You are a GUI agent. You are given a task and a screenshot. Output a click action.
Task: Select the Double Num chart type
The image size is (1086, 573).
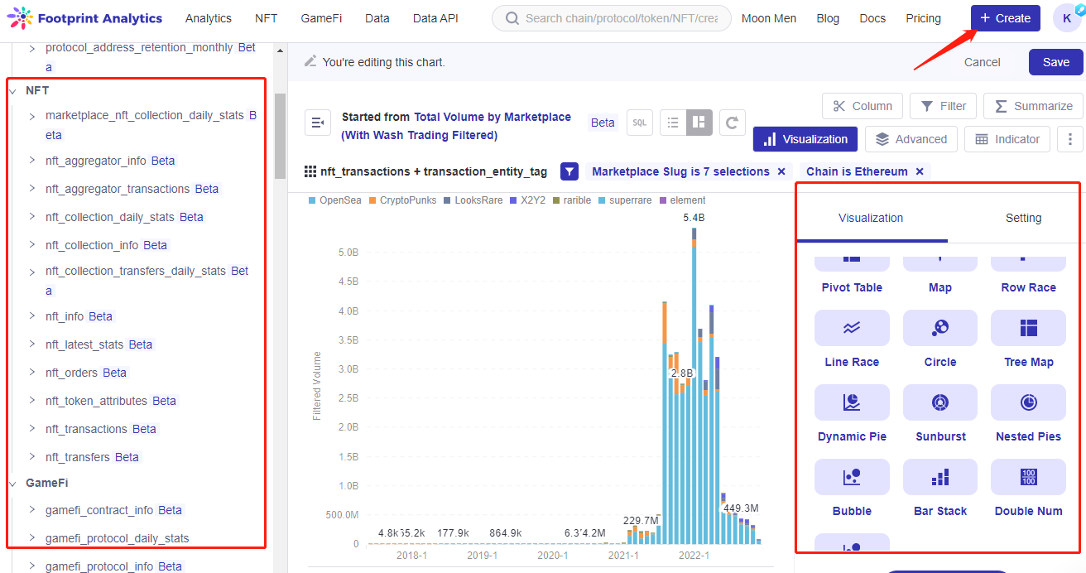point(1028,477)
